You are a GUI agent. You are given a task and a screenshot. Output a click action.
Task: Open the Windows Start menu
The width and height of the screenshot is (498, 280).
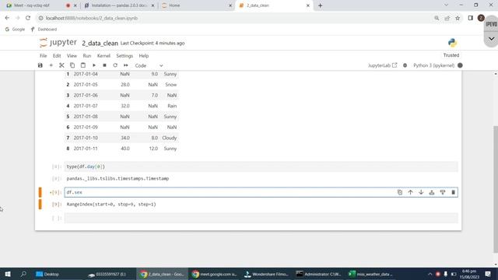8,274
